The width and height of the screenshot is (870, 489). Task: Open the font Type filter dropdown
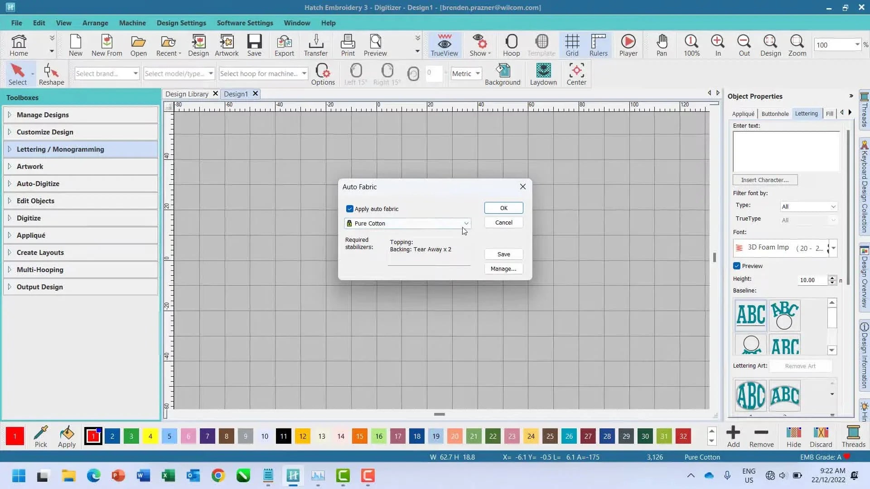[x=808, y=206]
